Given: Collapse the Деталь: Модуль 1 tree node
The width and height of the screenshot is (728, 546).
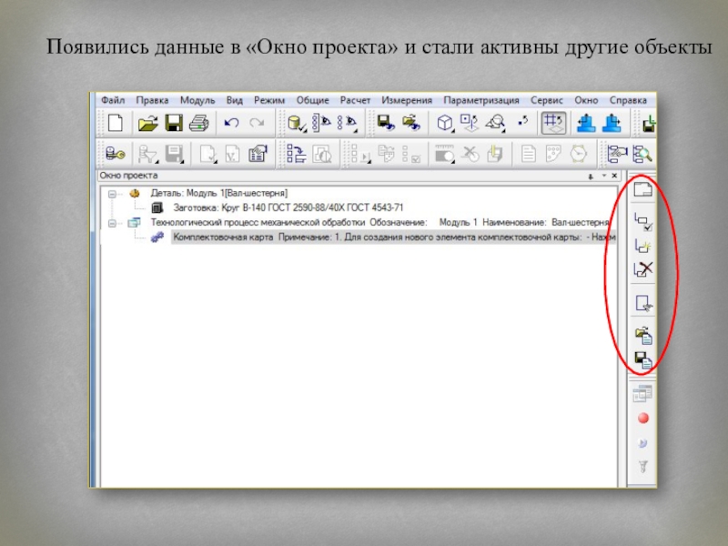Looking at the screenshot, I should click(113, 194).
